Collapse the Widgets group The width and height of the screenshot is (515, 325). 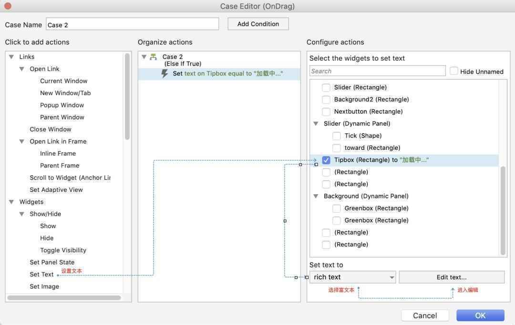(x=11, y=202)
